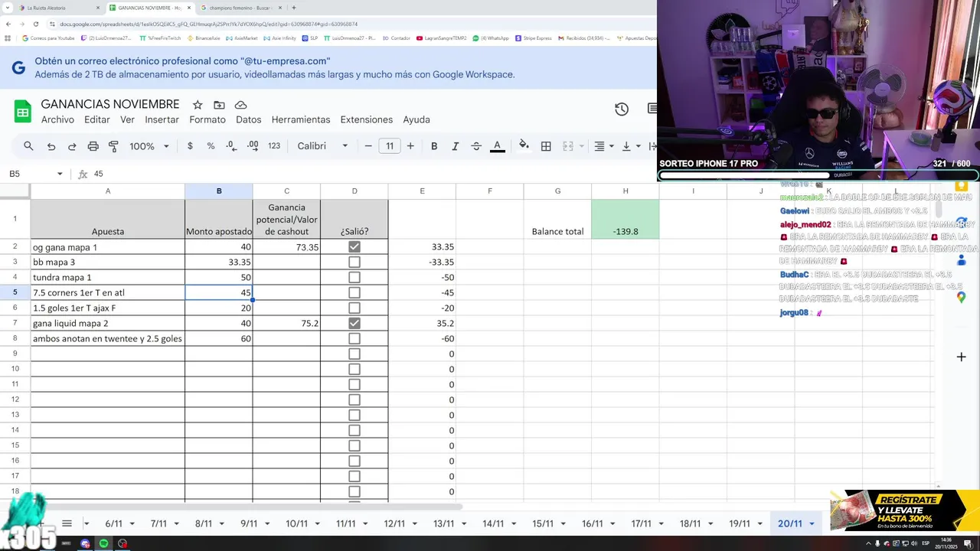Image resolution: width=980 pixels, height=551 pixels.
Task: Click the search menus magnifier icon
Action: (28, 146)
